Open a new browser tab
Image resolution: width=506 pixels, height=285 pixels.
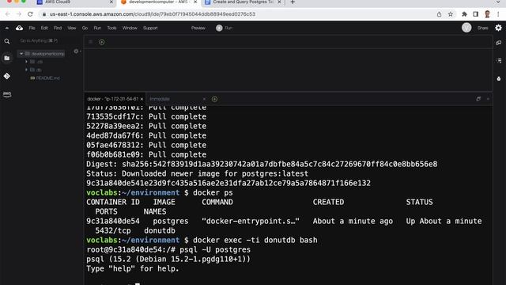(293, 2)
